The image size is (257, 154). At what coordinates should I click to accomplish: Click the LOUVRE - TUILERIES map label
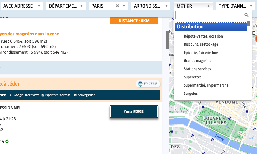point(215,121)
